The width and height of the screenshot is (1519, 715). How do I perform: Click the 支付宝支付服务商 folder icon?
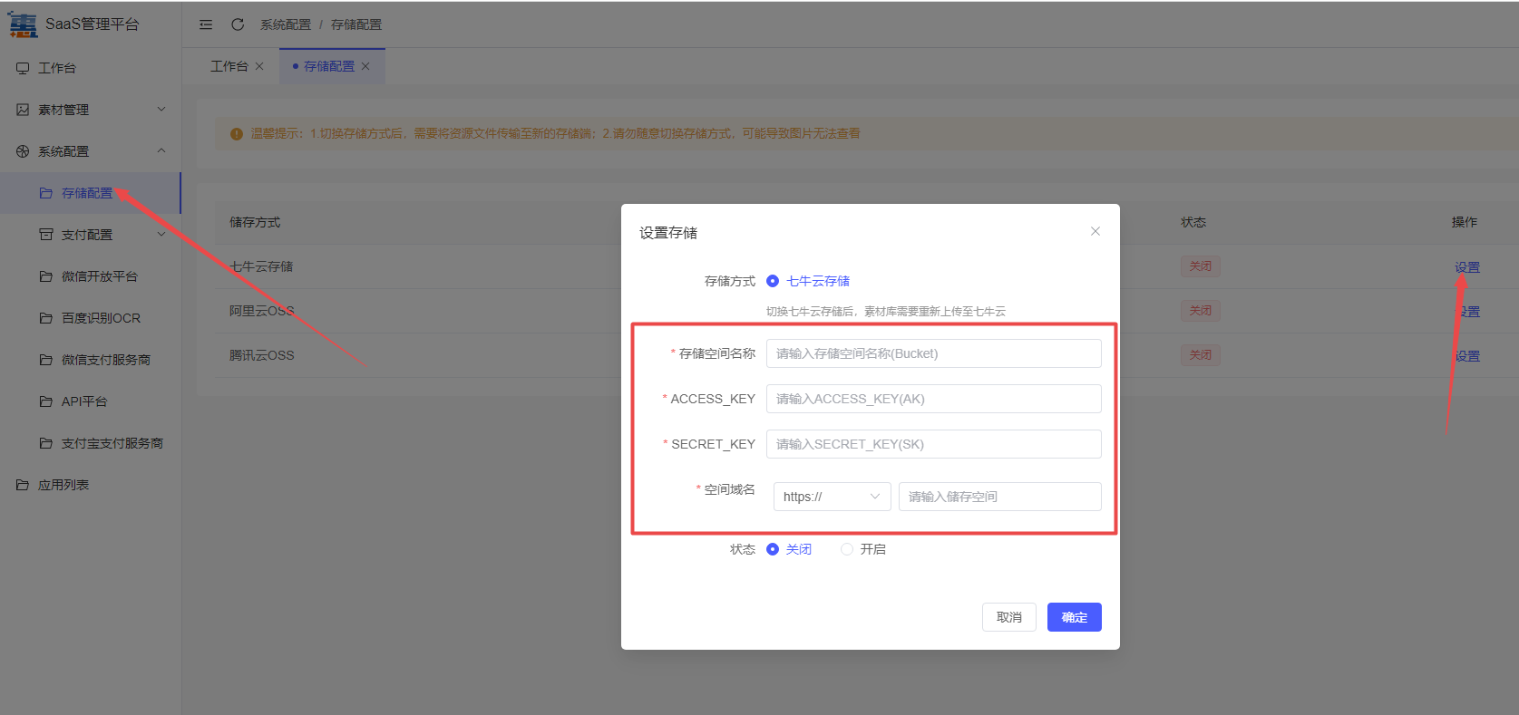46,443
